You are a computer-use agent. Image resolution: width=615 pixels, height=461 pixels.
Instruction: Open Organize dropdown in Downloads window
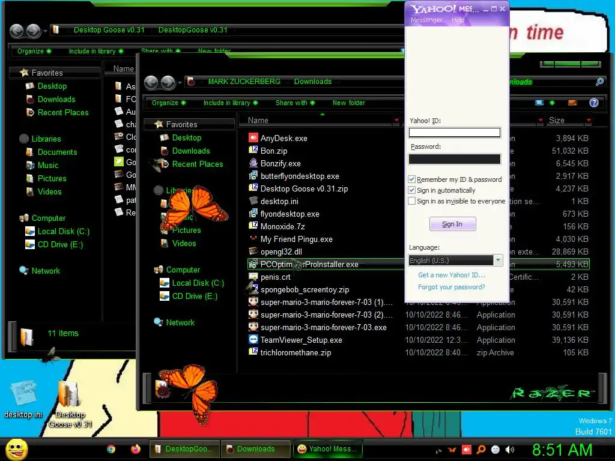coord(169,103)
